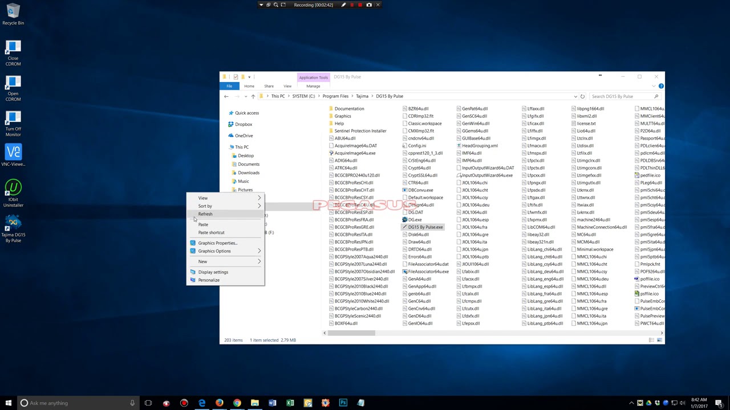730x410 pixels.
Task: Click the Windows Start button
Action: click(9, 403)
